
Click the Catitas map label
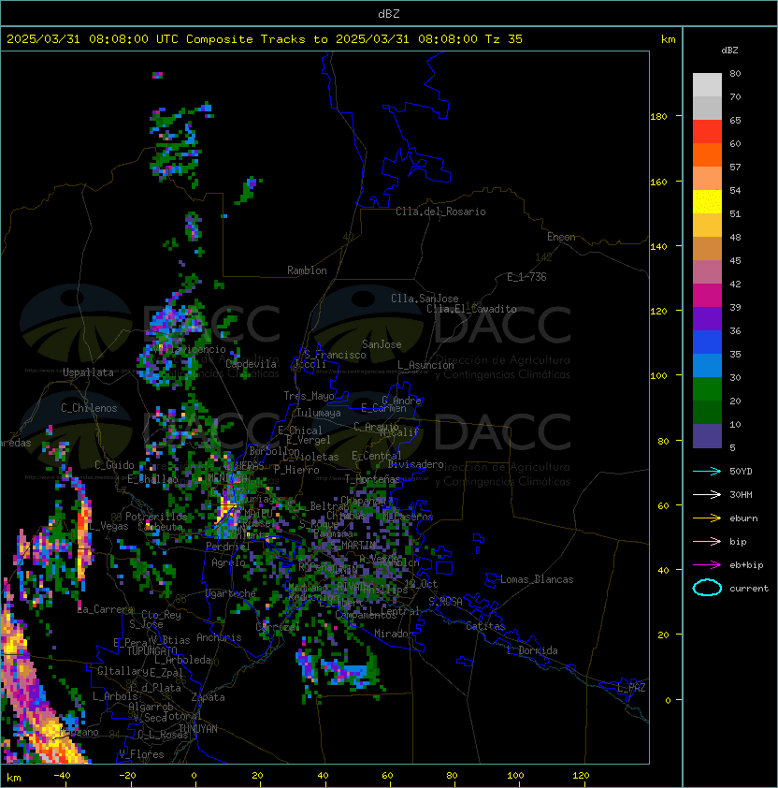pos(485,626)
